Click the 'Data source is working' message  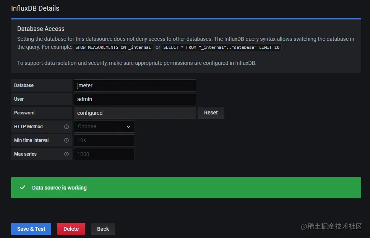(x=59, y=188)
